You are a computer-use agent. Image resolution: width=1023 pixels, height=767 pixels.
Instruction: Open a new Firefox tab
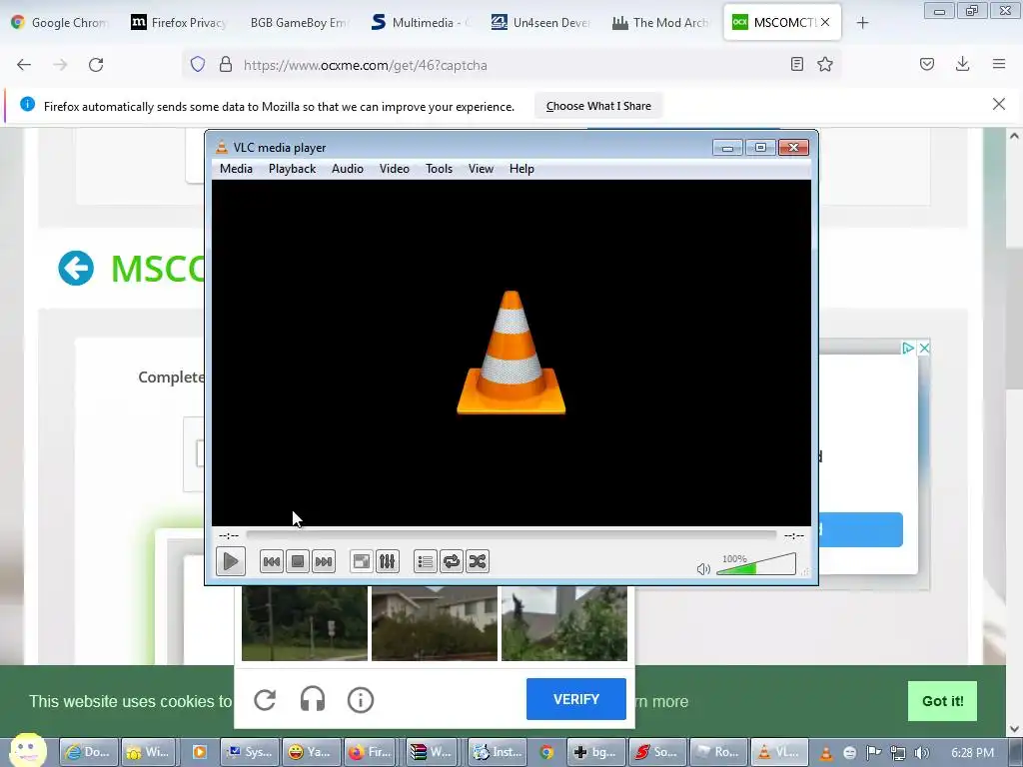coord(862,23)
